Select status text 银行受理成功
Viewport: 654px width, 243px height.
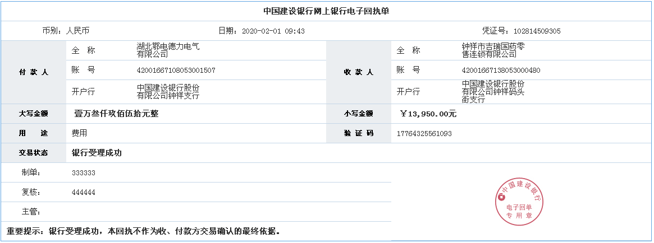(x=97, y=153)
